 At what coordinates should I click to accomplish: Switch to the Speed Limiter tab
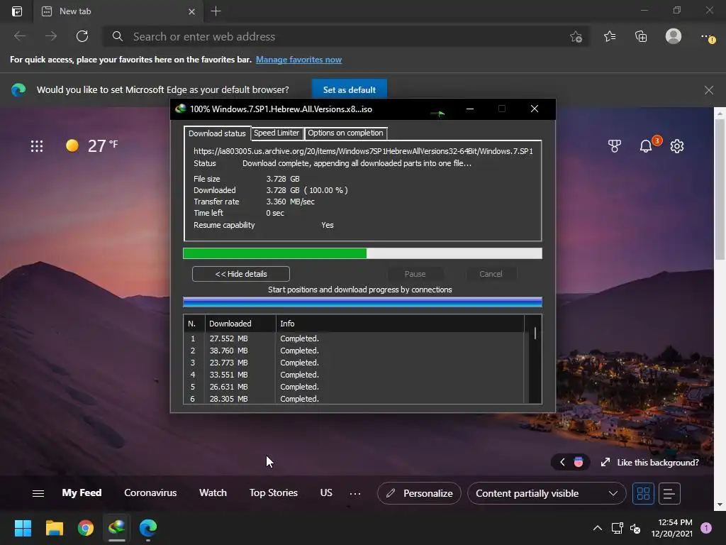click(x=277, y=133)
